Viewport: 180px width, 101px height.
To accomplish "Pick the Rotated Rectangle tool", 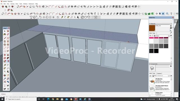I will [8, 42].
